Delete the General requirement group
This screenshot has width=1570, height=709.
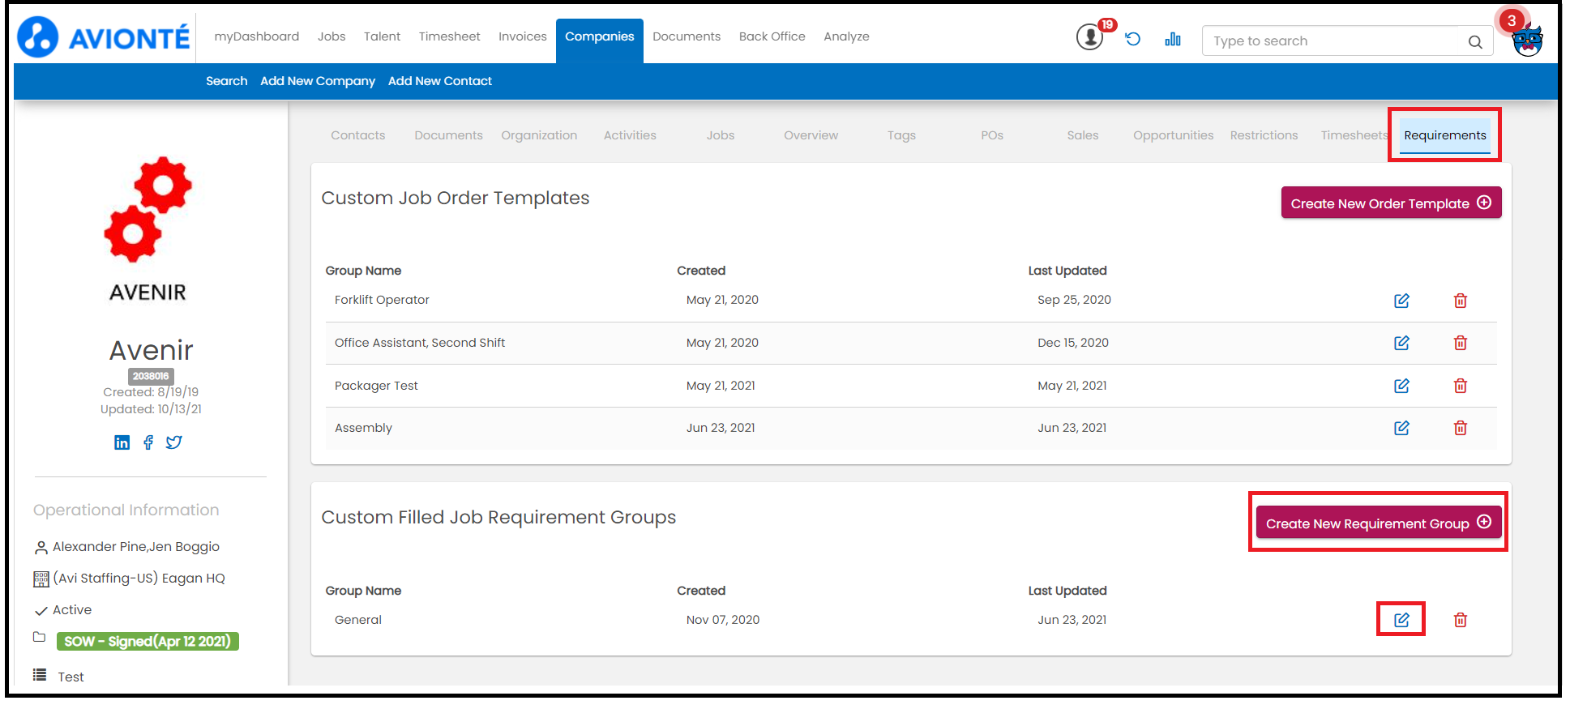click(1461, 620)
